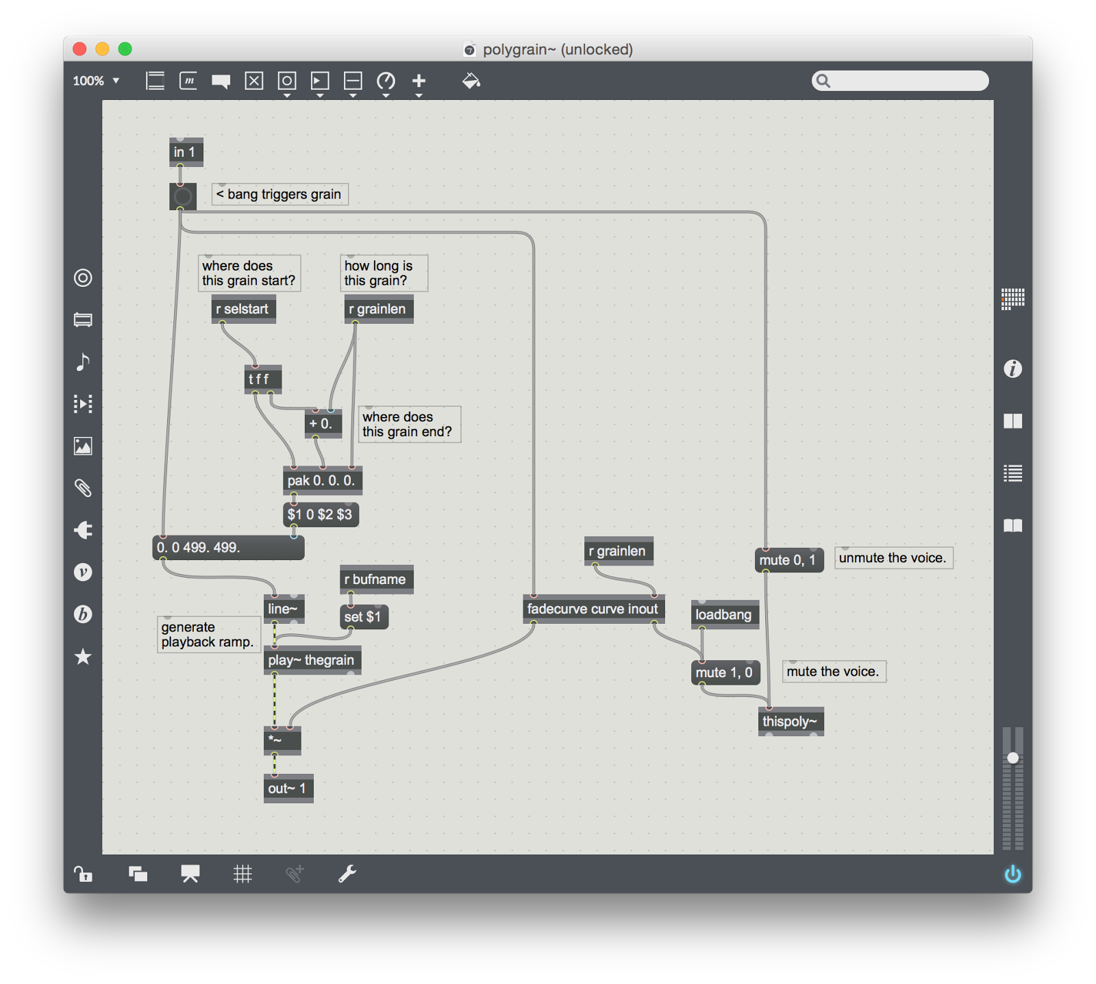Show the calendar grid icon in right sidebar
Screen dimensions: 1096x984
tap(1012, 299)
